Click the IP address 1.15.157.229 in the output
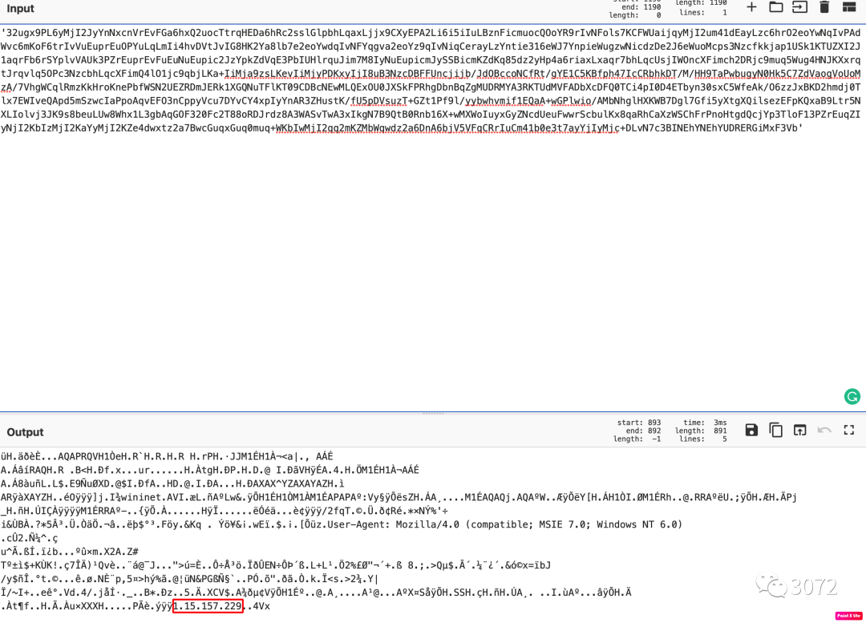The height and width of the screenshot is (623, 866). [x=208, y=606]
